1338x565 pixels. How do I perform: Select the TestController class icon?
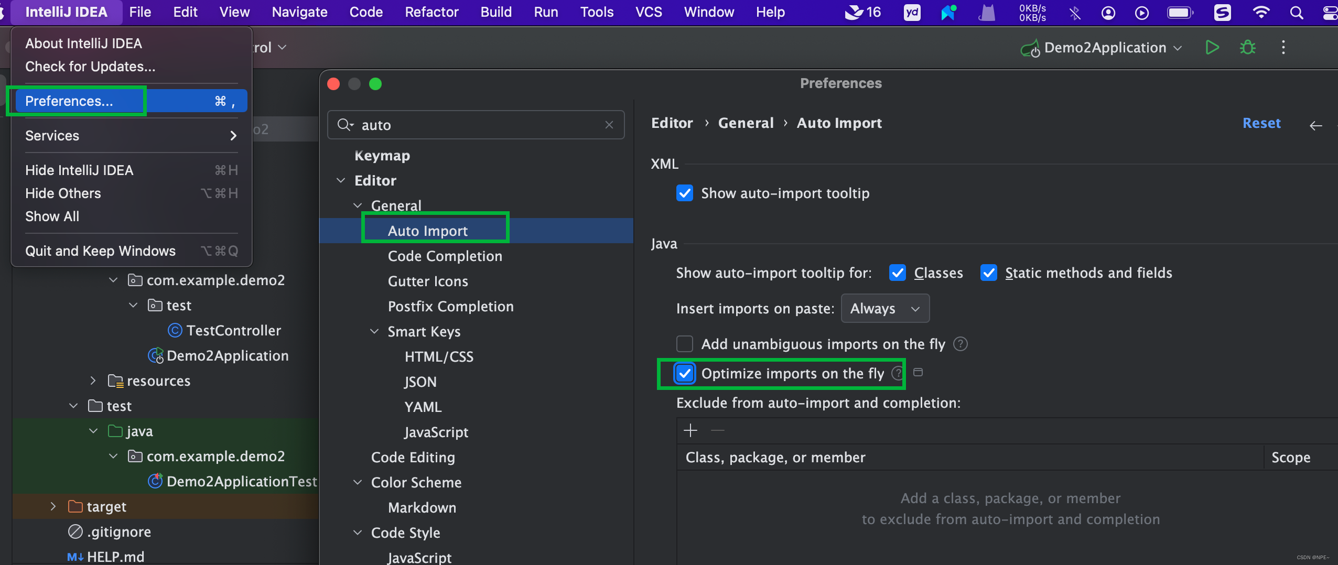[x=175, y=331]
